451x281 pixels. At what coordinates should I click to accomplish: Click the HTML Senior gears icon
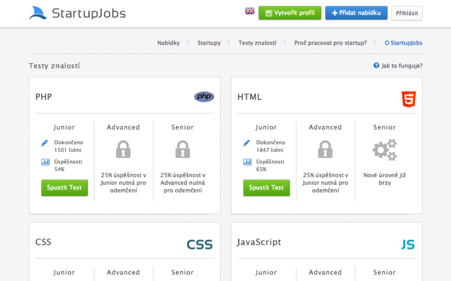click(x=384, y=150)
